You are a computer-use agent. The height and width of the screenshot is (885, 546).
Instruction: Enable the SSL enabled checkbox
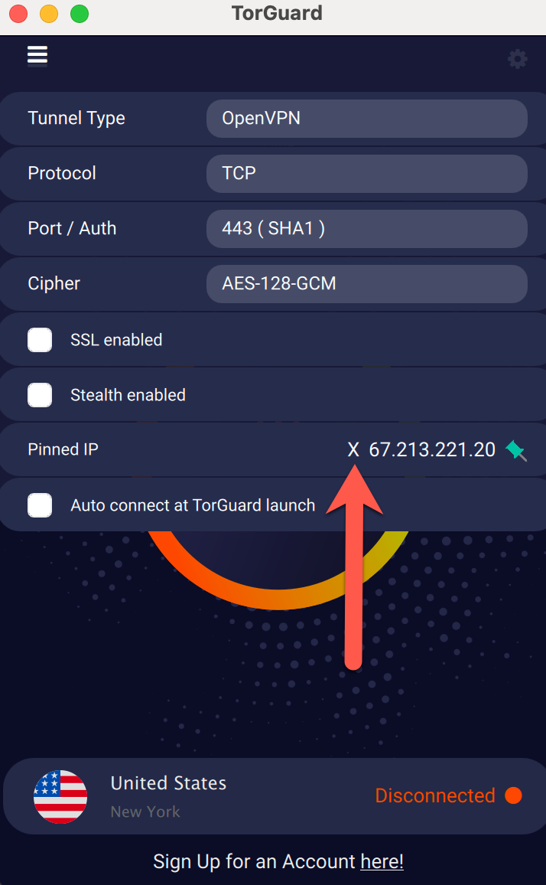coord(40,339)
